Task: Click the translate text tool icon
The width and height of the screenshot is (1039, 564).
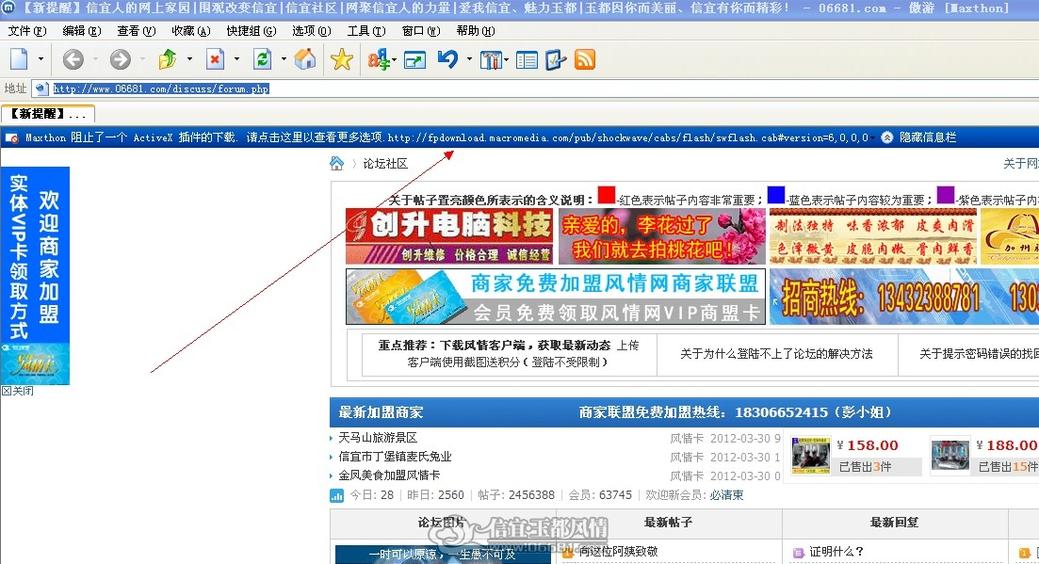Action: coord(379,59)
